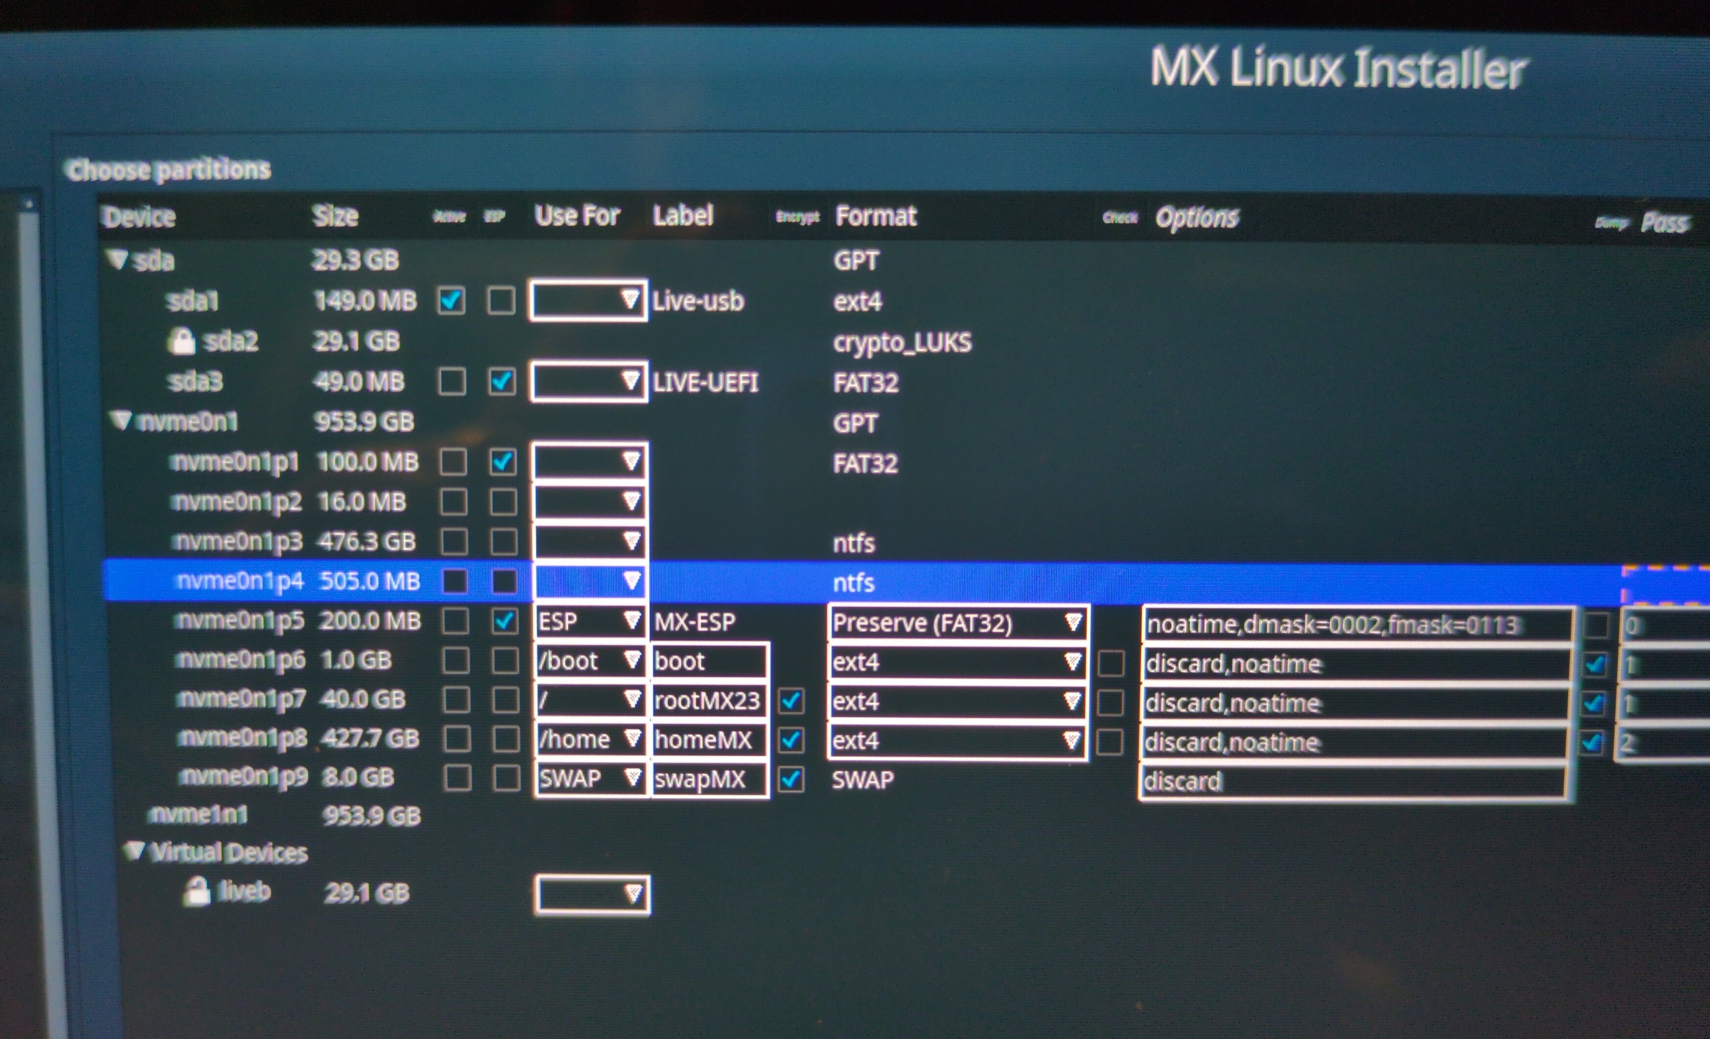Click the LIVE-UEFI label text

click(x=706, y=382)
